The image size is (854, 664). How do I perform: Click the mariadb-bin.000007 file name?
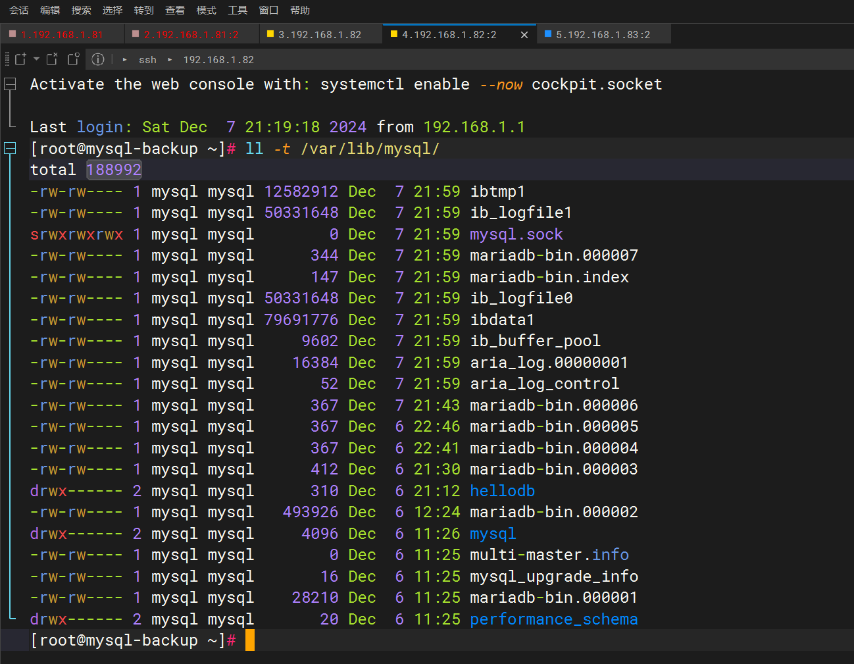[x=554, y=255]
